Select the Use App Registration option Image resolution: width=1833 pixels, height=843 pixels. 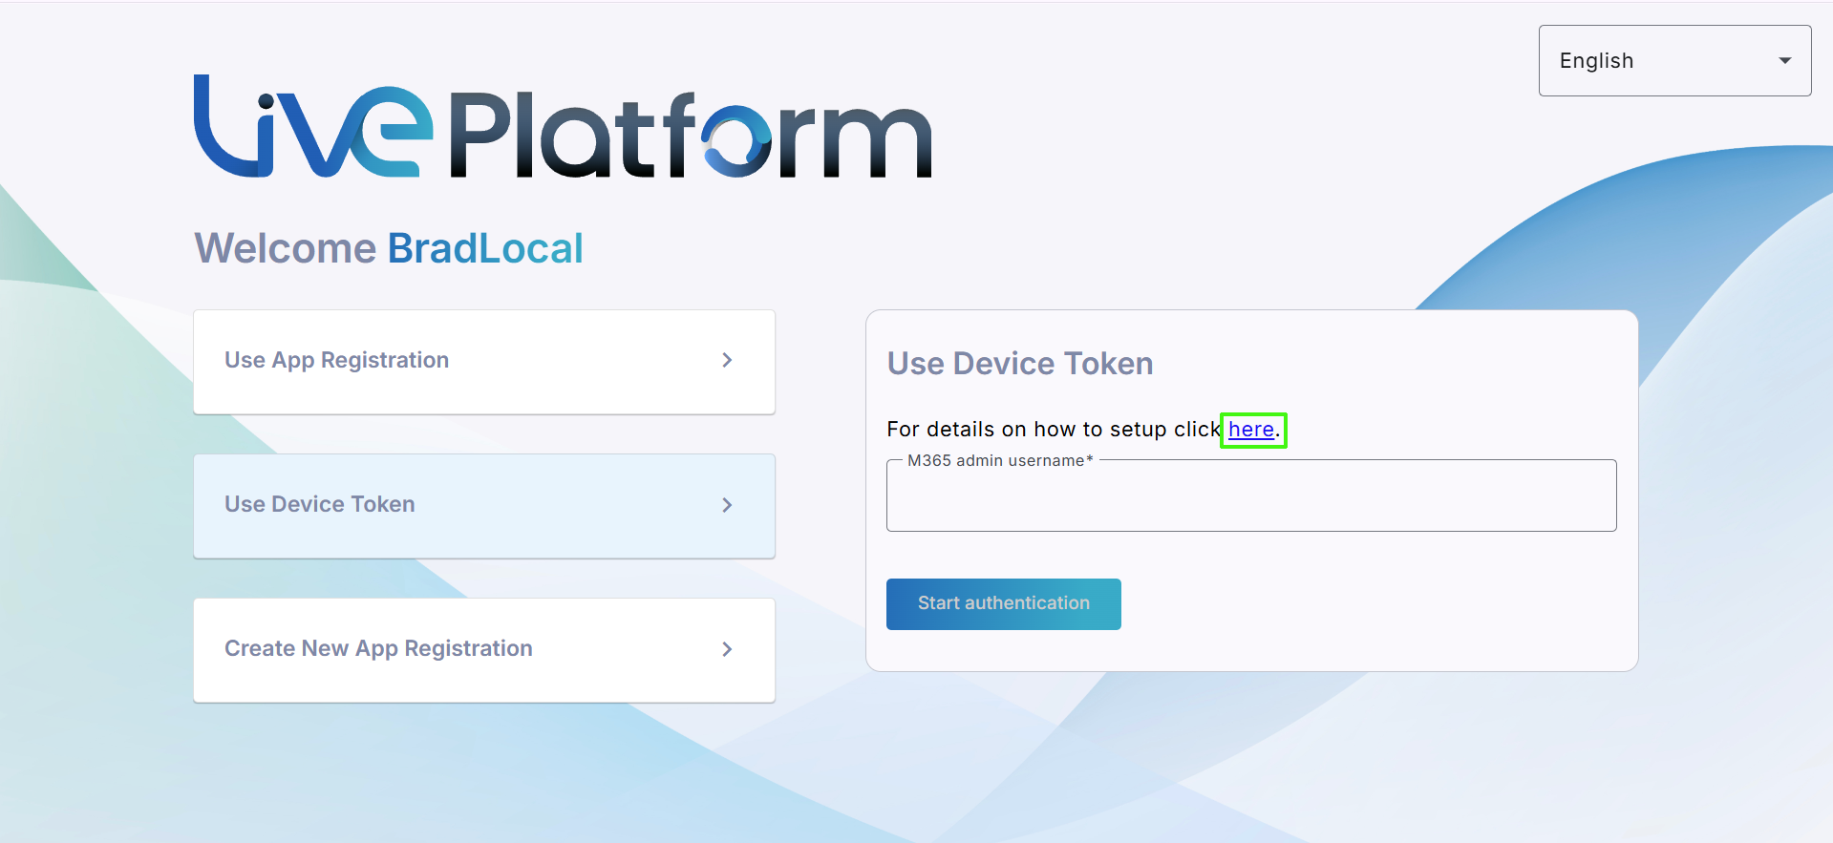click(x=483, y=361)
